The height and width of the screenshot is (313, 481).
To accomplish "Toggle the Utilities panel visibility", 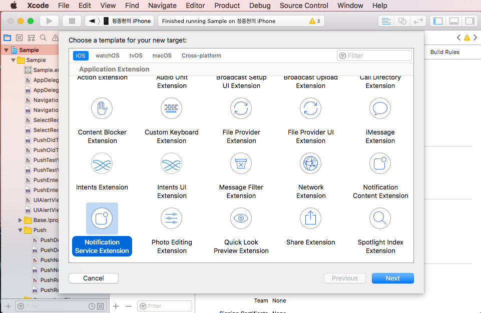I will tap(469, 21).
